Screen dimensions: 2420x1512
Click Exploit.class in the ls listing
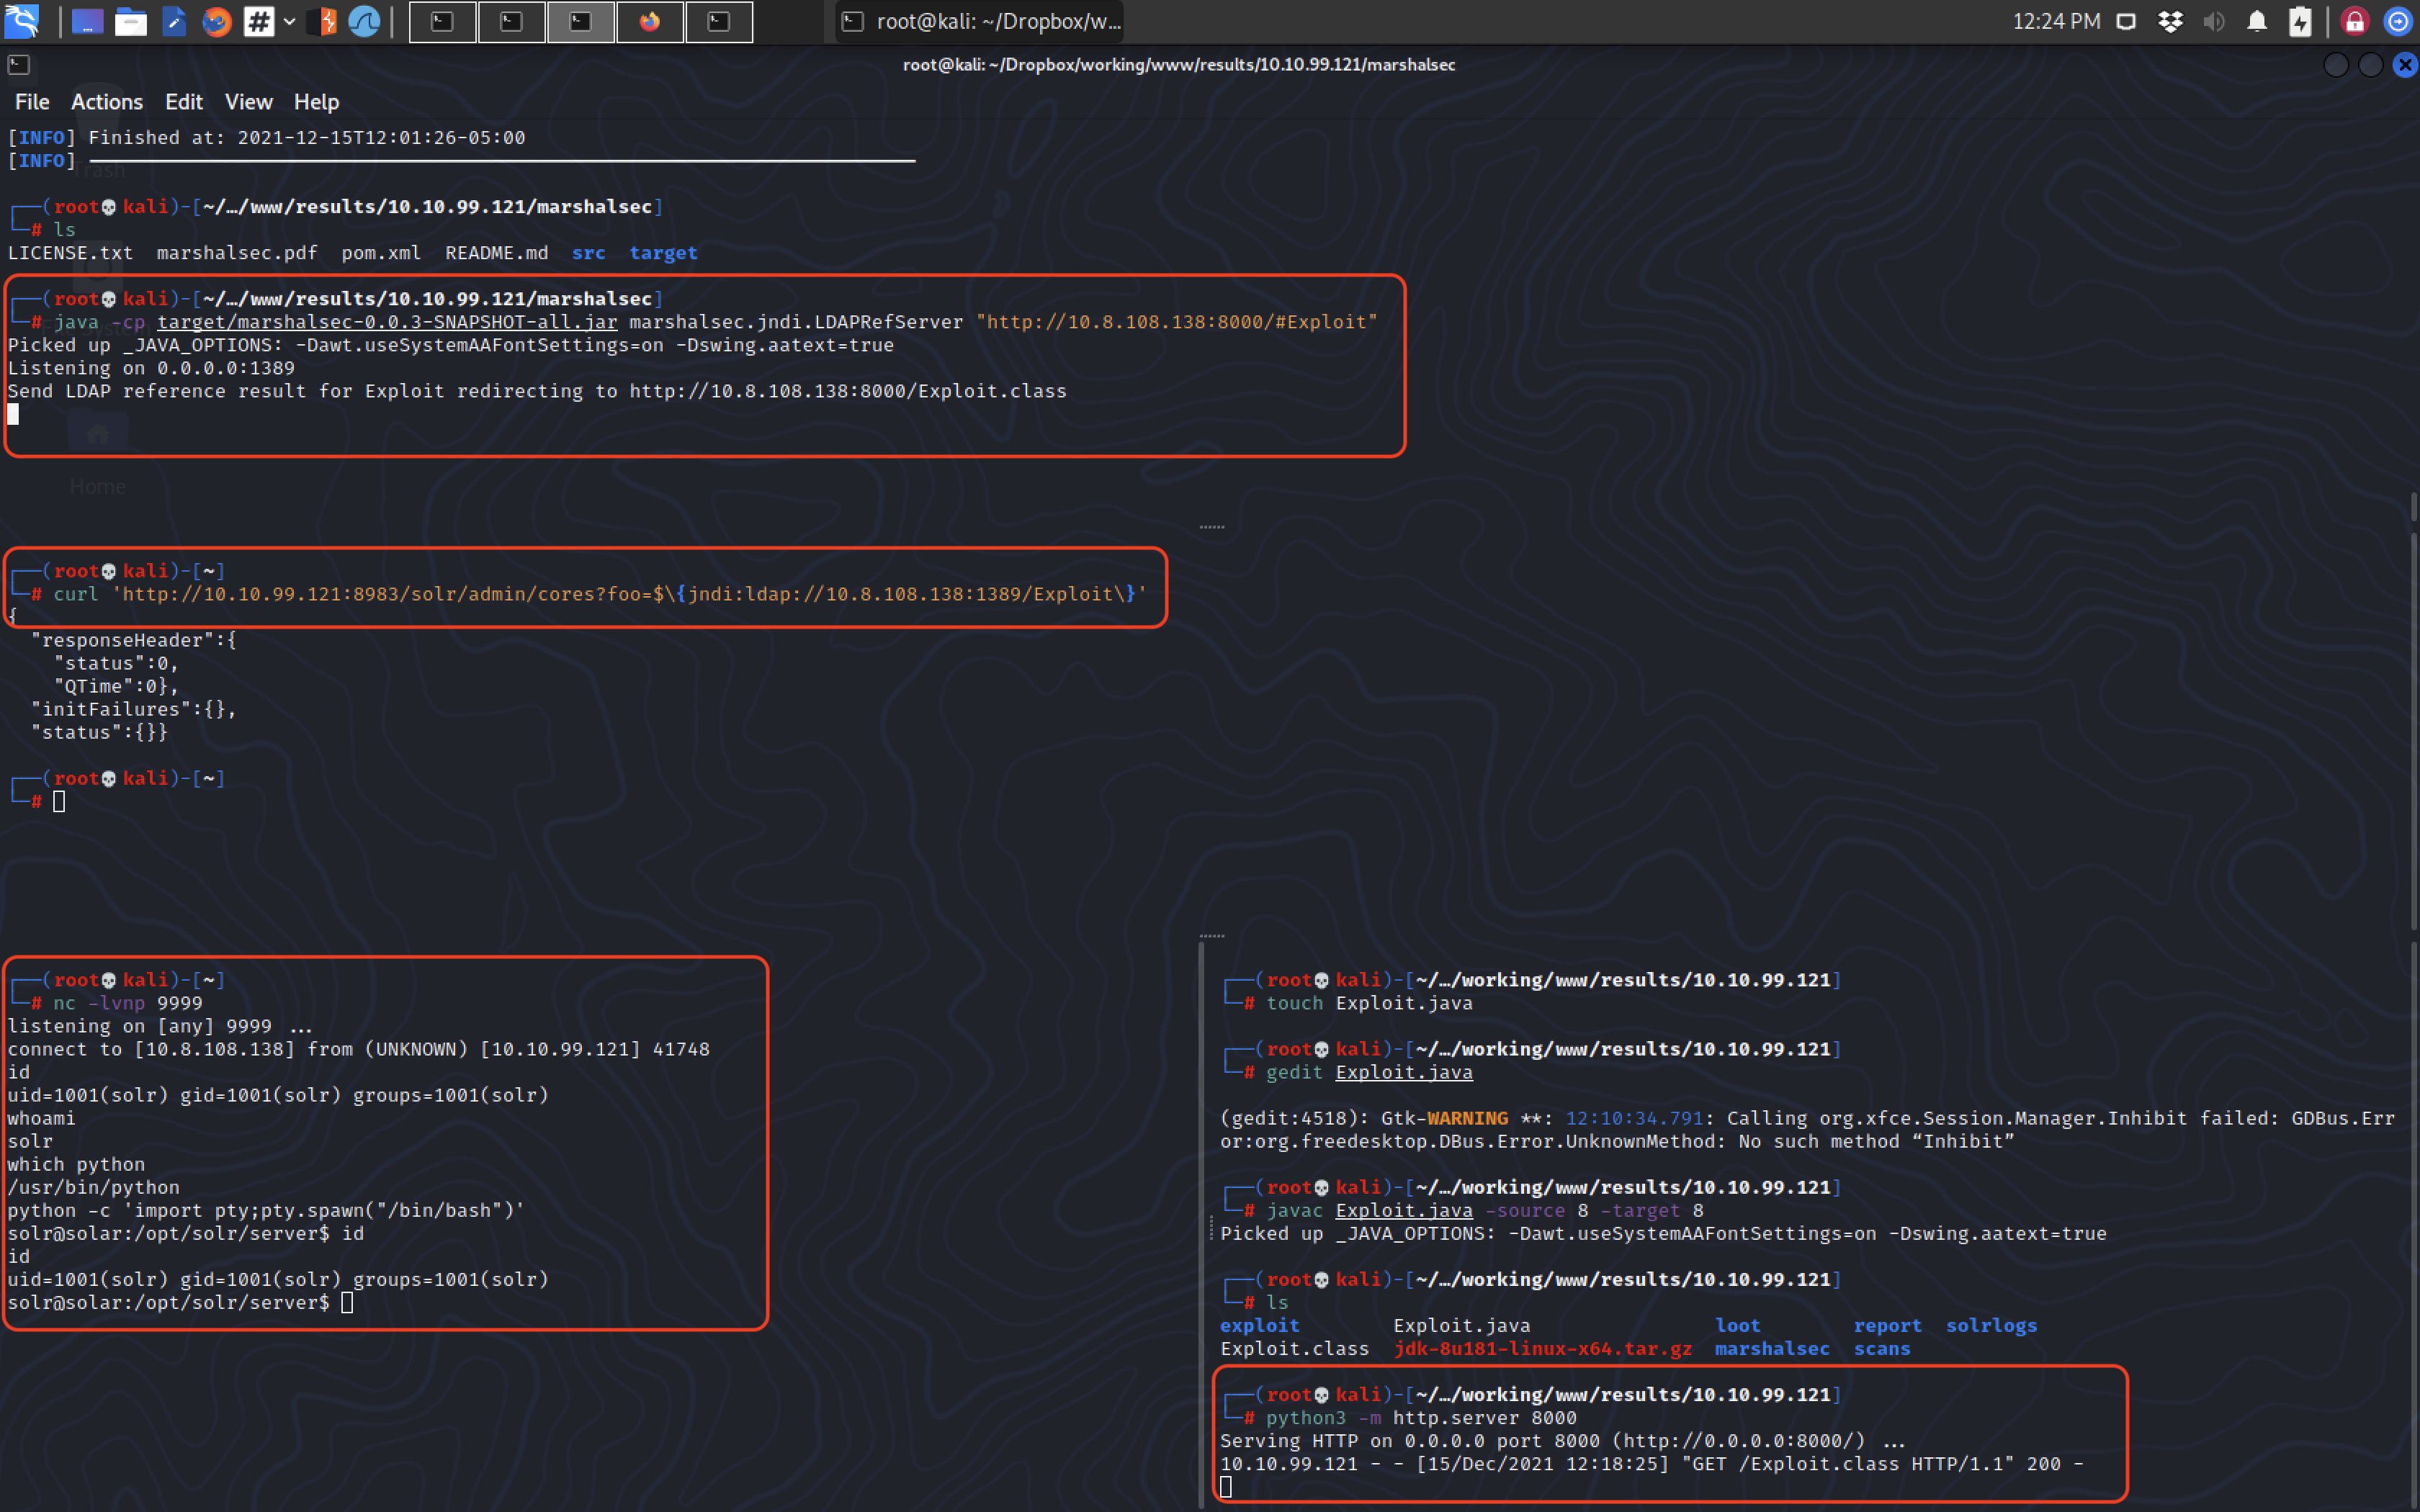click(1294, 1349)
